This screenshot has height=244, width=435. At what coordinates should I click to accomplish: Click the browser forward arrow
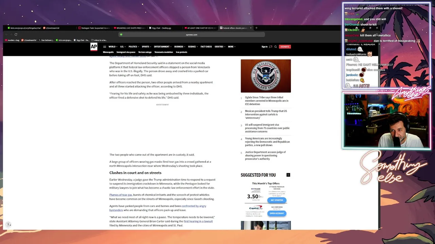pos(11,34)
